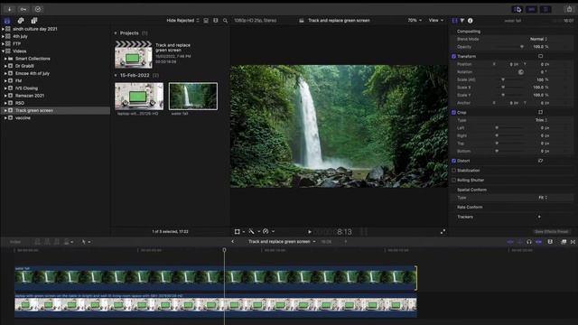The image size is (578, 325).
Task: Select the laptop green screen clip thumbnail
Action: (x=139, y=97)
